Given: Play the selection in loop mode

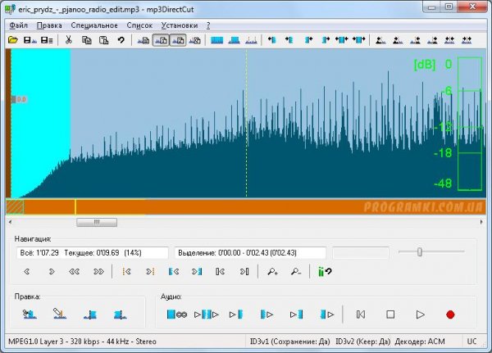Looking at the screenshot, I should point(176,315).
